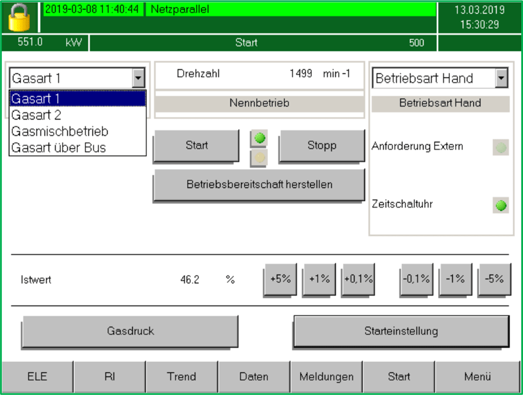Open the Starteinstellung page
The width and height of the screenshot is (523, 395).
(x=401, y=332)
